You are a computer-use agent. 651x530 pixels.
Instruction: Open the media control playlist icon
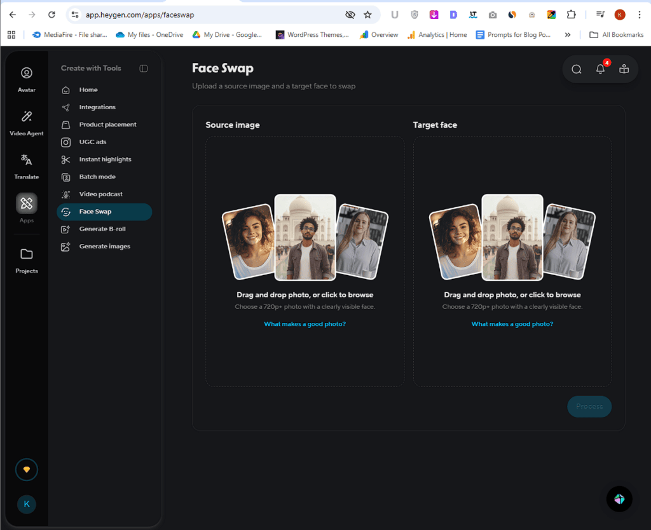click(600, 15)
